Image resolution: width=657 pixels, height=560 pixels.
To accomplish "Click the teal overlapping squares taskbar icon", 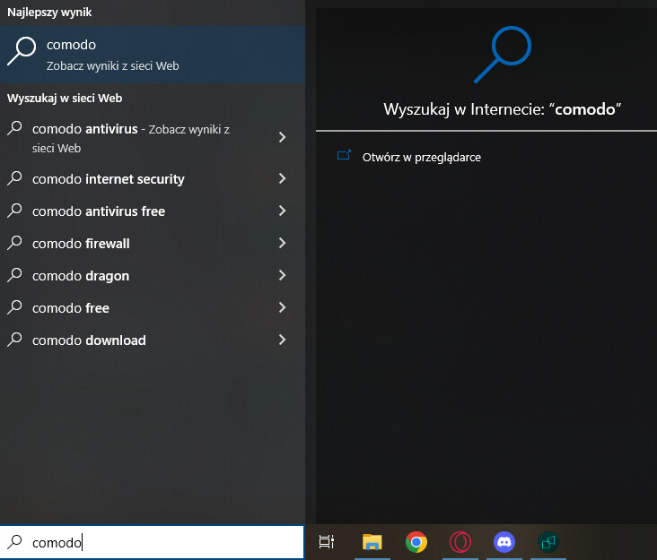I will (x=547, y=541).
